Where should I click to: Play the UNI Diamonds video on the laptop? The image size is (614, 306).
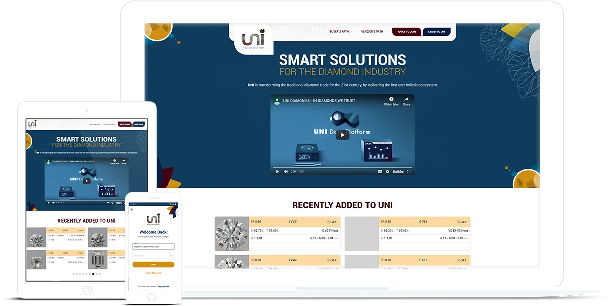342,135
